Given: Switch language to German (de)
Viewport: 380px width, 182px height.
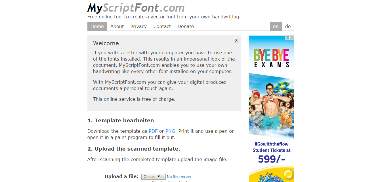Looking at the screenshot, I should pos(288,26).
